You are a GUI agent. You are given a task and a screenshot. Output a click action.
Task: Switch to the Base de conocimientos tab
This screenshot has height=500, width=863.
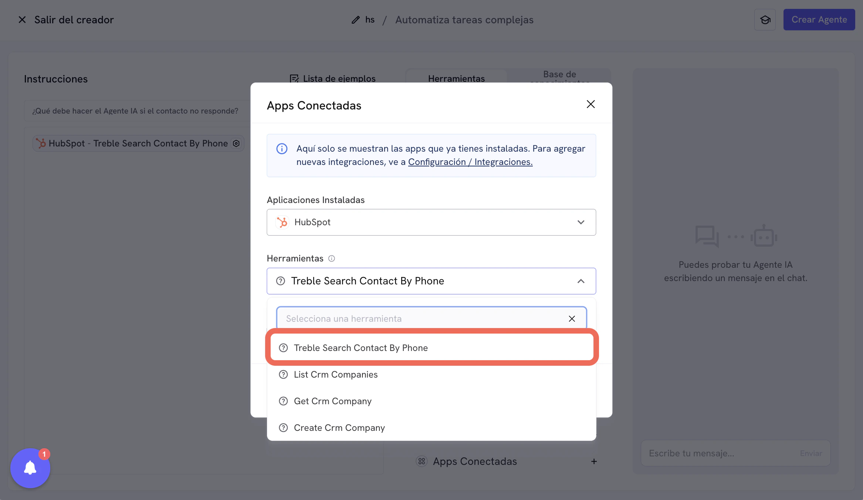pos(559,78)
